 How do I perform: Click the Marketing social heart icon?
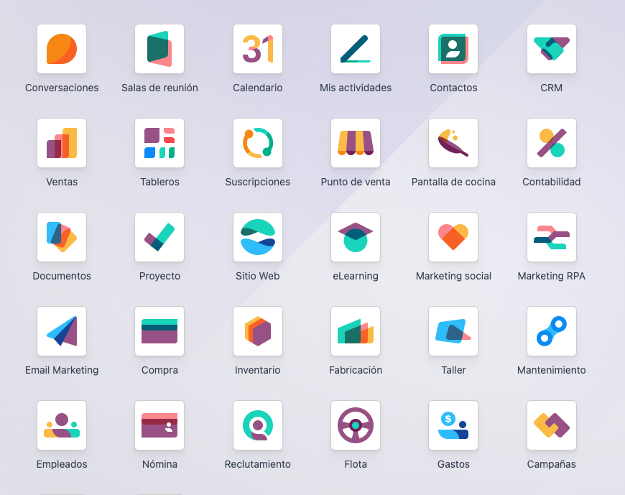pyautogui.click(x=453, y=237)
